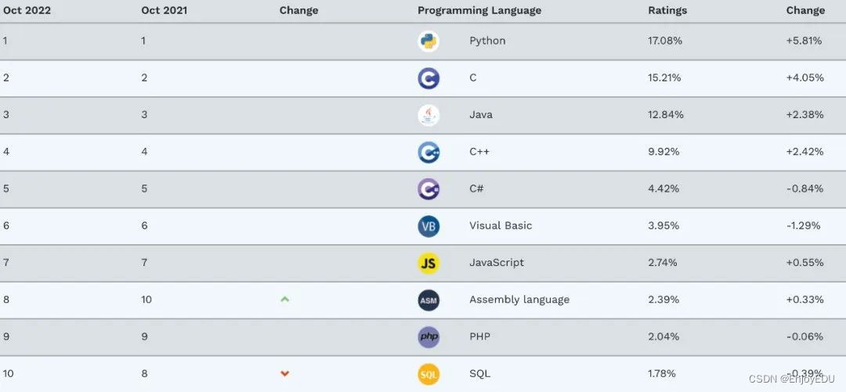Image resolution: width=846 pixels, height=392 pixels.
Task: Click the green up arrow for Assembly
Action: (x=285, y=299)
